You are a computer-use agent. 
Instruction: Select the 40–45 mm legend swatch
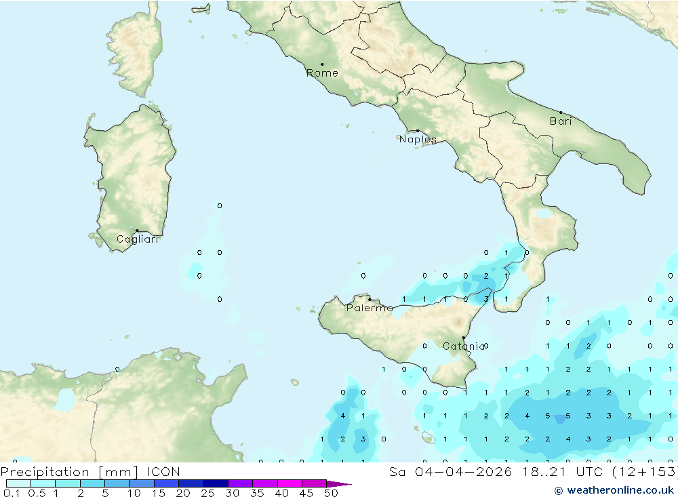coord(290,483)
